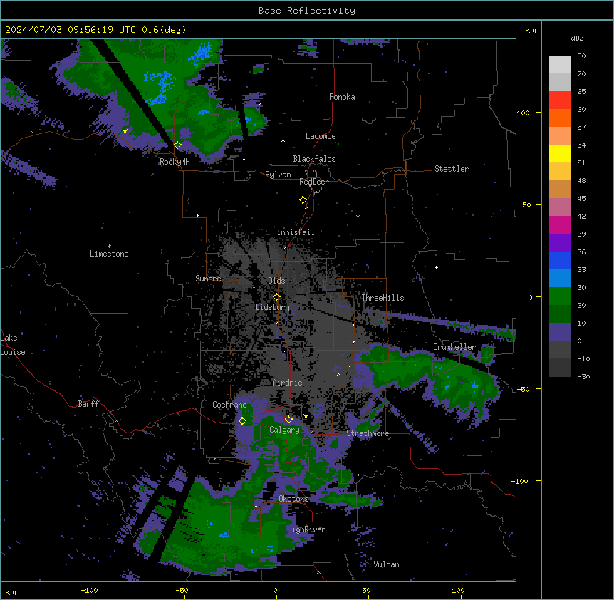Click the yellow diamond marker above Calgary label

point(288,420)
